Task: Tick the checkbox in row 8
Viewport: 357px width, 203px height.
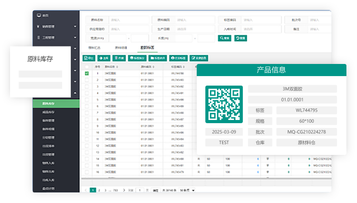Action: click(x=87, y=119)
